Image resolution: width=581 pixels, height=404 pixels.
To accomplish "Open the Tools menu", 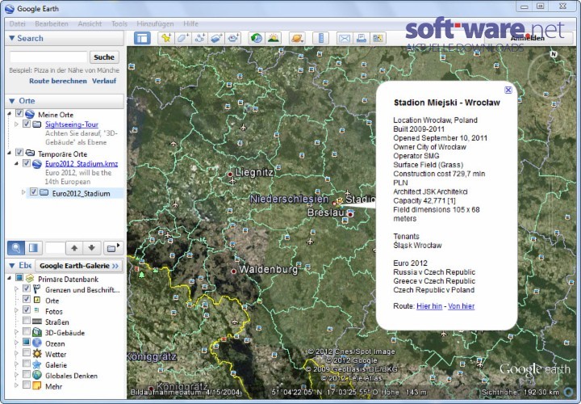I will click(119, 23).
